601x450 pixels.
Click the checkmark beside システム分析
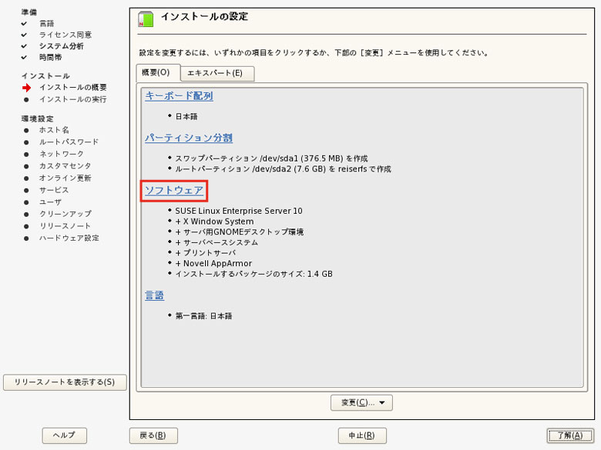click(x=24, y=46)
